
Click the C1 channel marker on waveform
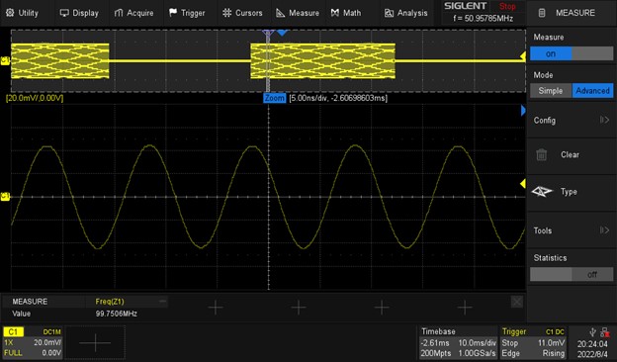pos(5,197)
